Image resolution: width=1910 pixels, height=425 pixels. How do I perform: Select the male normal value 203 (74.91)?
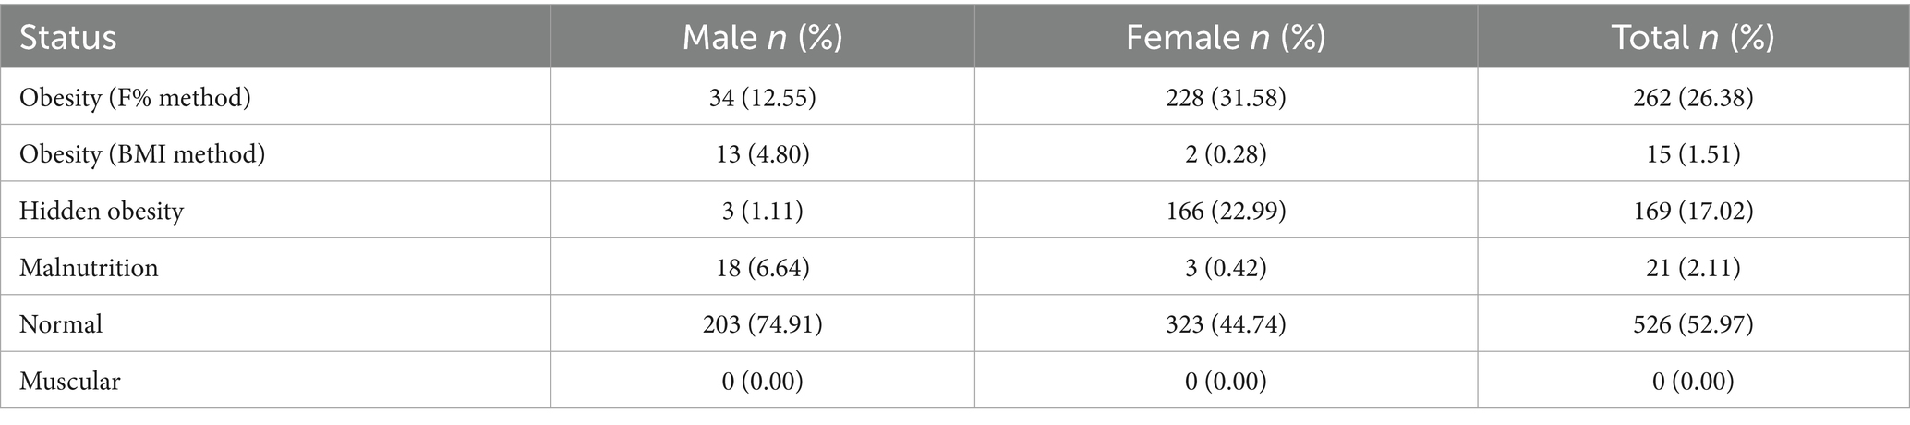pyautogui.click(x=762, y=324)
